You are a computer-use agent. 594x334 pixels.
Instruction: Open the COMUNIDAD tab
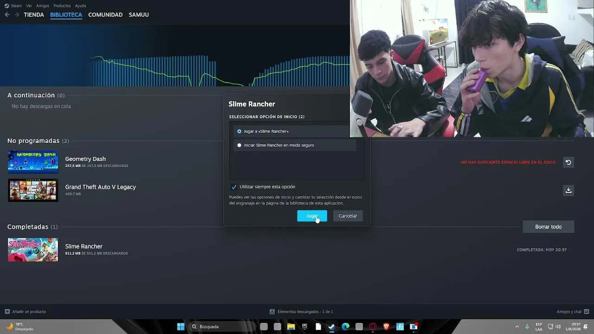tap(105, 15)
